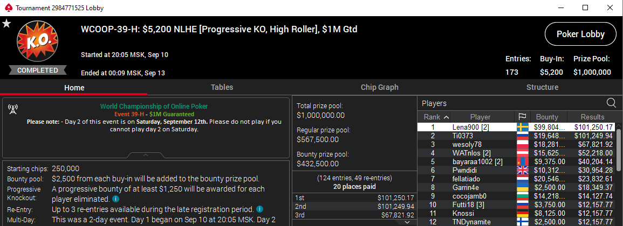623x226 pixels.
Task: Click the Poker Lobby button
Action: click(580, 34)
